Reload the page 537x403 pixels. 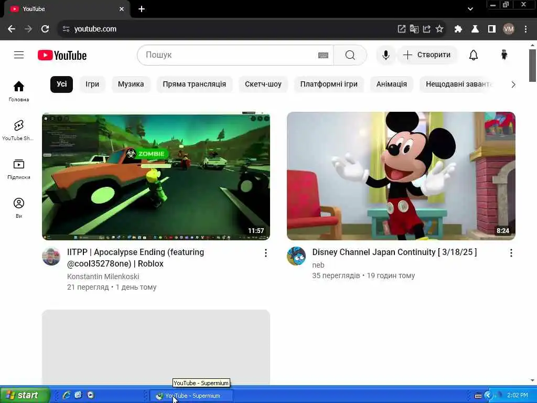(45, 29)
